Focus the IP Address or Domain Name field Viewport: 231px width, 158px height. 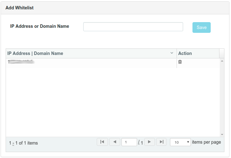(133, 27)
